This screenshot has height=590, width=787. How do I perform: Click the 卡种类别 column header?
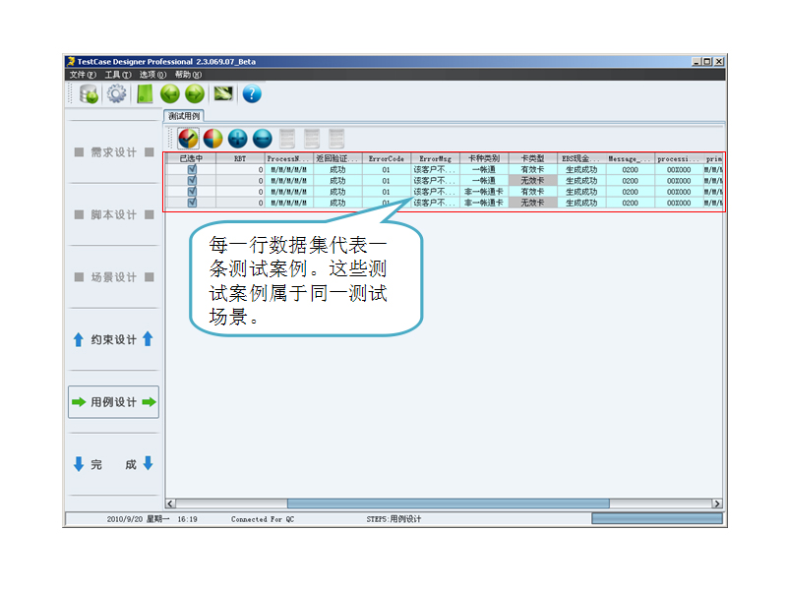click(484, 158)
